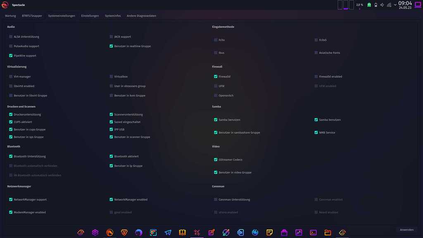Viewport: 423px width, 238px height.
Task: Enable the JACK support checkbox
Action: pos(111,36)
